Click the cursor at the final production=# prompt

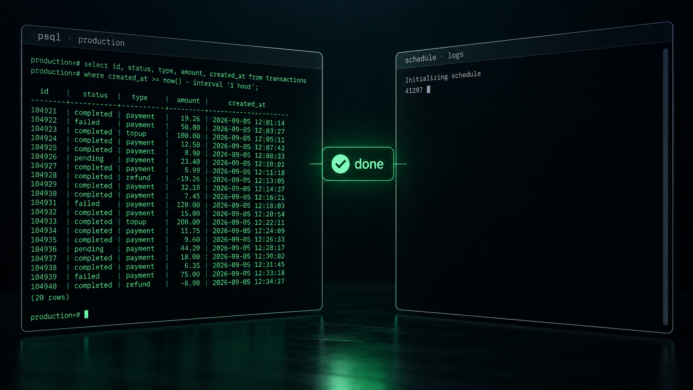point(86,314)
